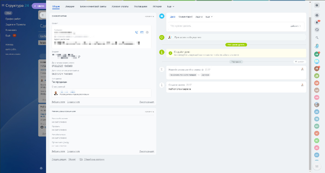Select the Комментарий tab in timeline editor
This screenshot has width=325, height=173.
pos(186,17)
